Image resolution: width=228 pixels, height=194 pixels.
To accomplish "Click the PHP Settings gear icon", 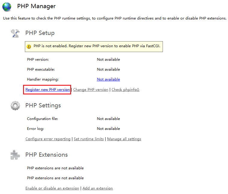I will [x=15, y=106].
